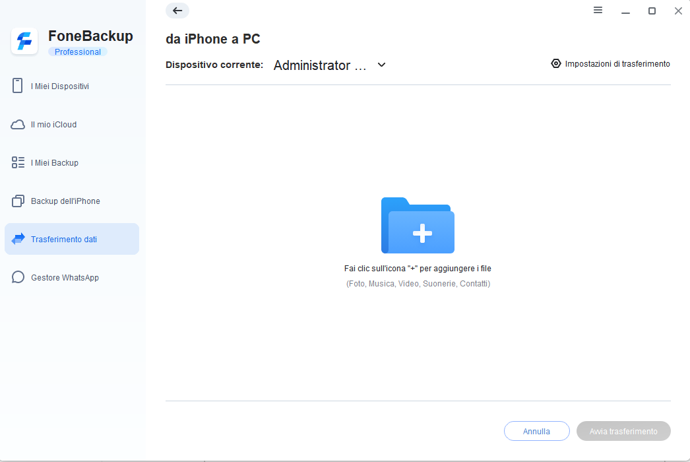
Task: Click the arrows icon for Trasferimento dati
Action: click(18, 239)
